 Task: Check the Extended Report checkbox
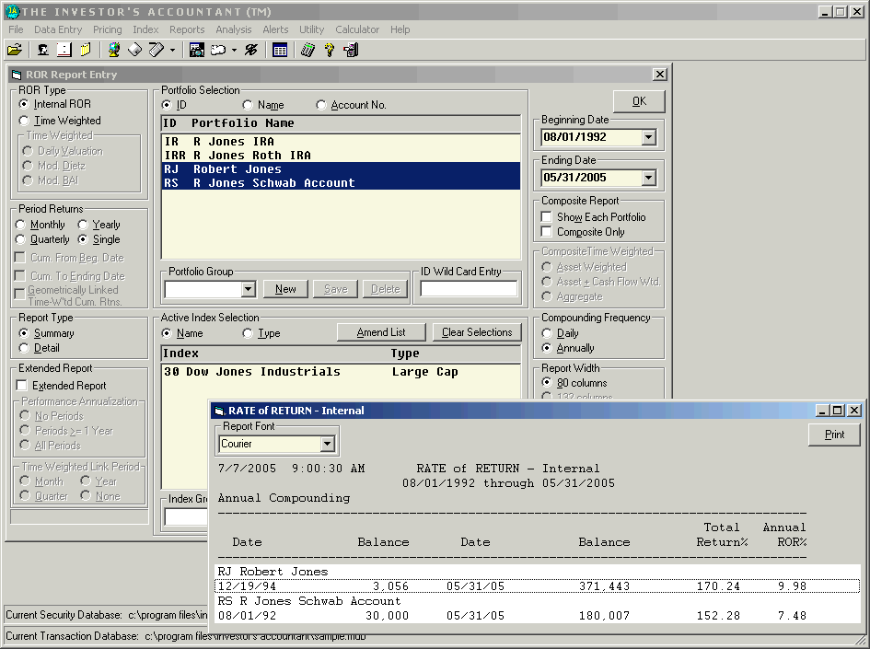23,386
